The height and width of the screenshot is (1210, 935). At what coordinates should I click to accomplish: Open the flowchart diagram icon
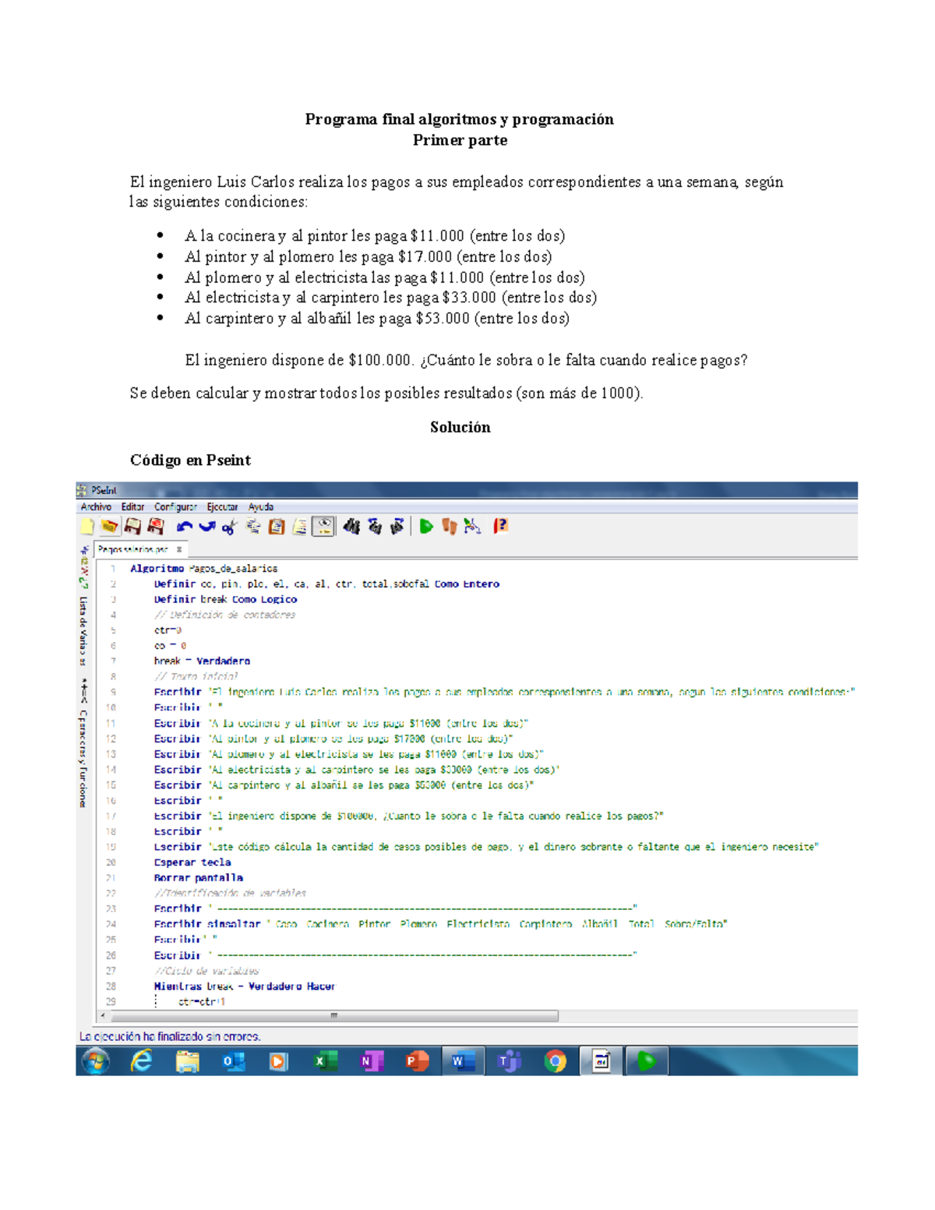[472, 527]
